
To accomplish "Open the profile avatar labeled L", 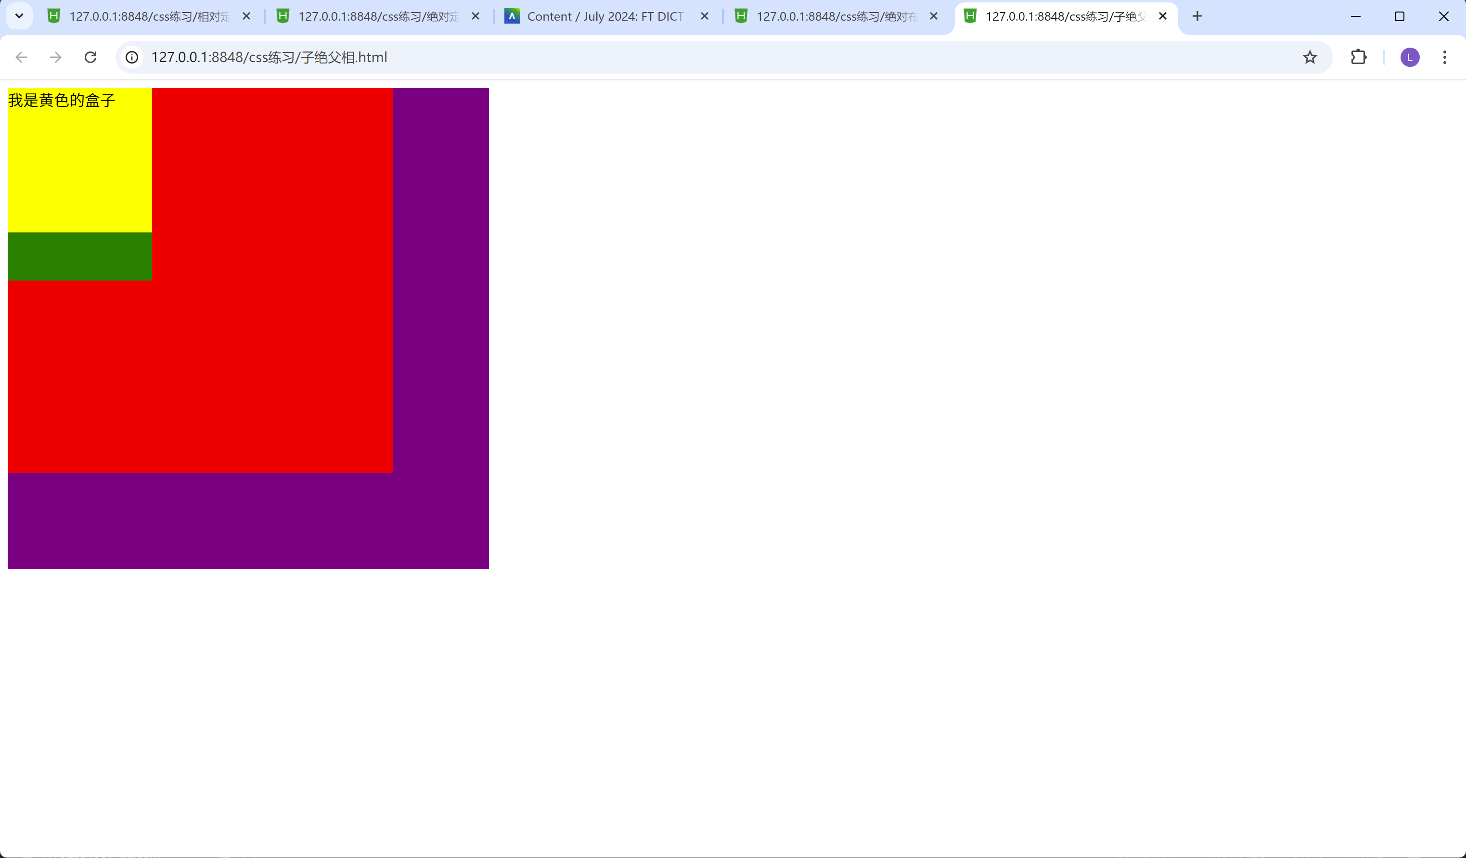I will click(1410, 57).
